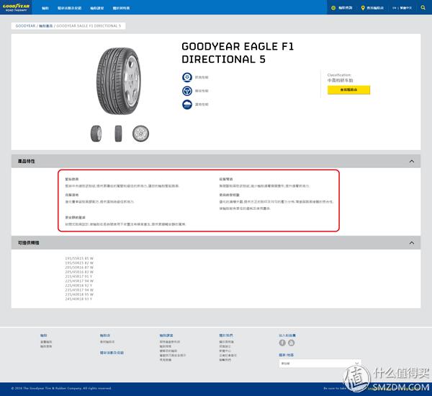This screenshot has height=396, width=432.
Task: Open the 輪胎 menu in top navigation
Action: (x=45, y=8)
